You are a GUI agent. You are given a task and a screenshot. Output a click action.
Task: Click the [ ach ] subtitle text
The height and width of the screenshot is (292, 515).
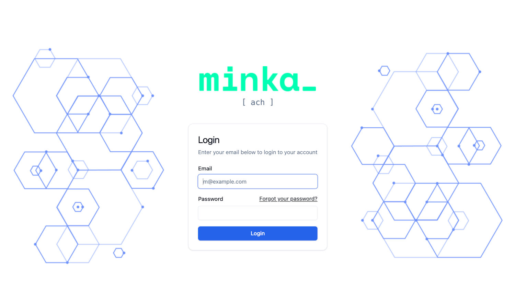pyautogui.click(x=258, y=102)
